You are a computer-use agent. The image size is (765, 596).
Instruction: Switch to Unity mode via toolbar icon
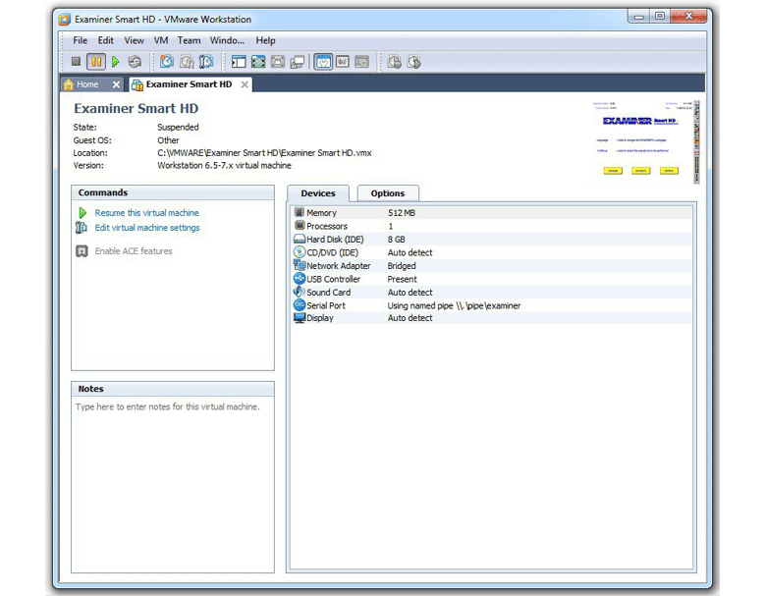[297, 62]
